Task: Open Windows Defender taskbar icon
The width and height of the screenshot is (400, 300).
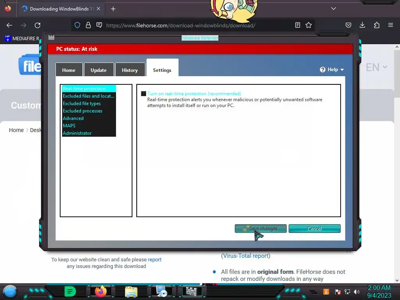Action: click(192, 291)
